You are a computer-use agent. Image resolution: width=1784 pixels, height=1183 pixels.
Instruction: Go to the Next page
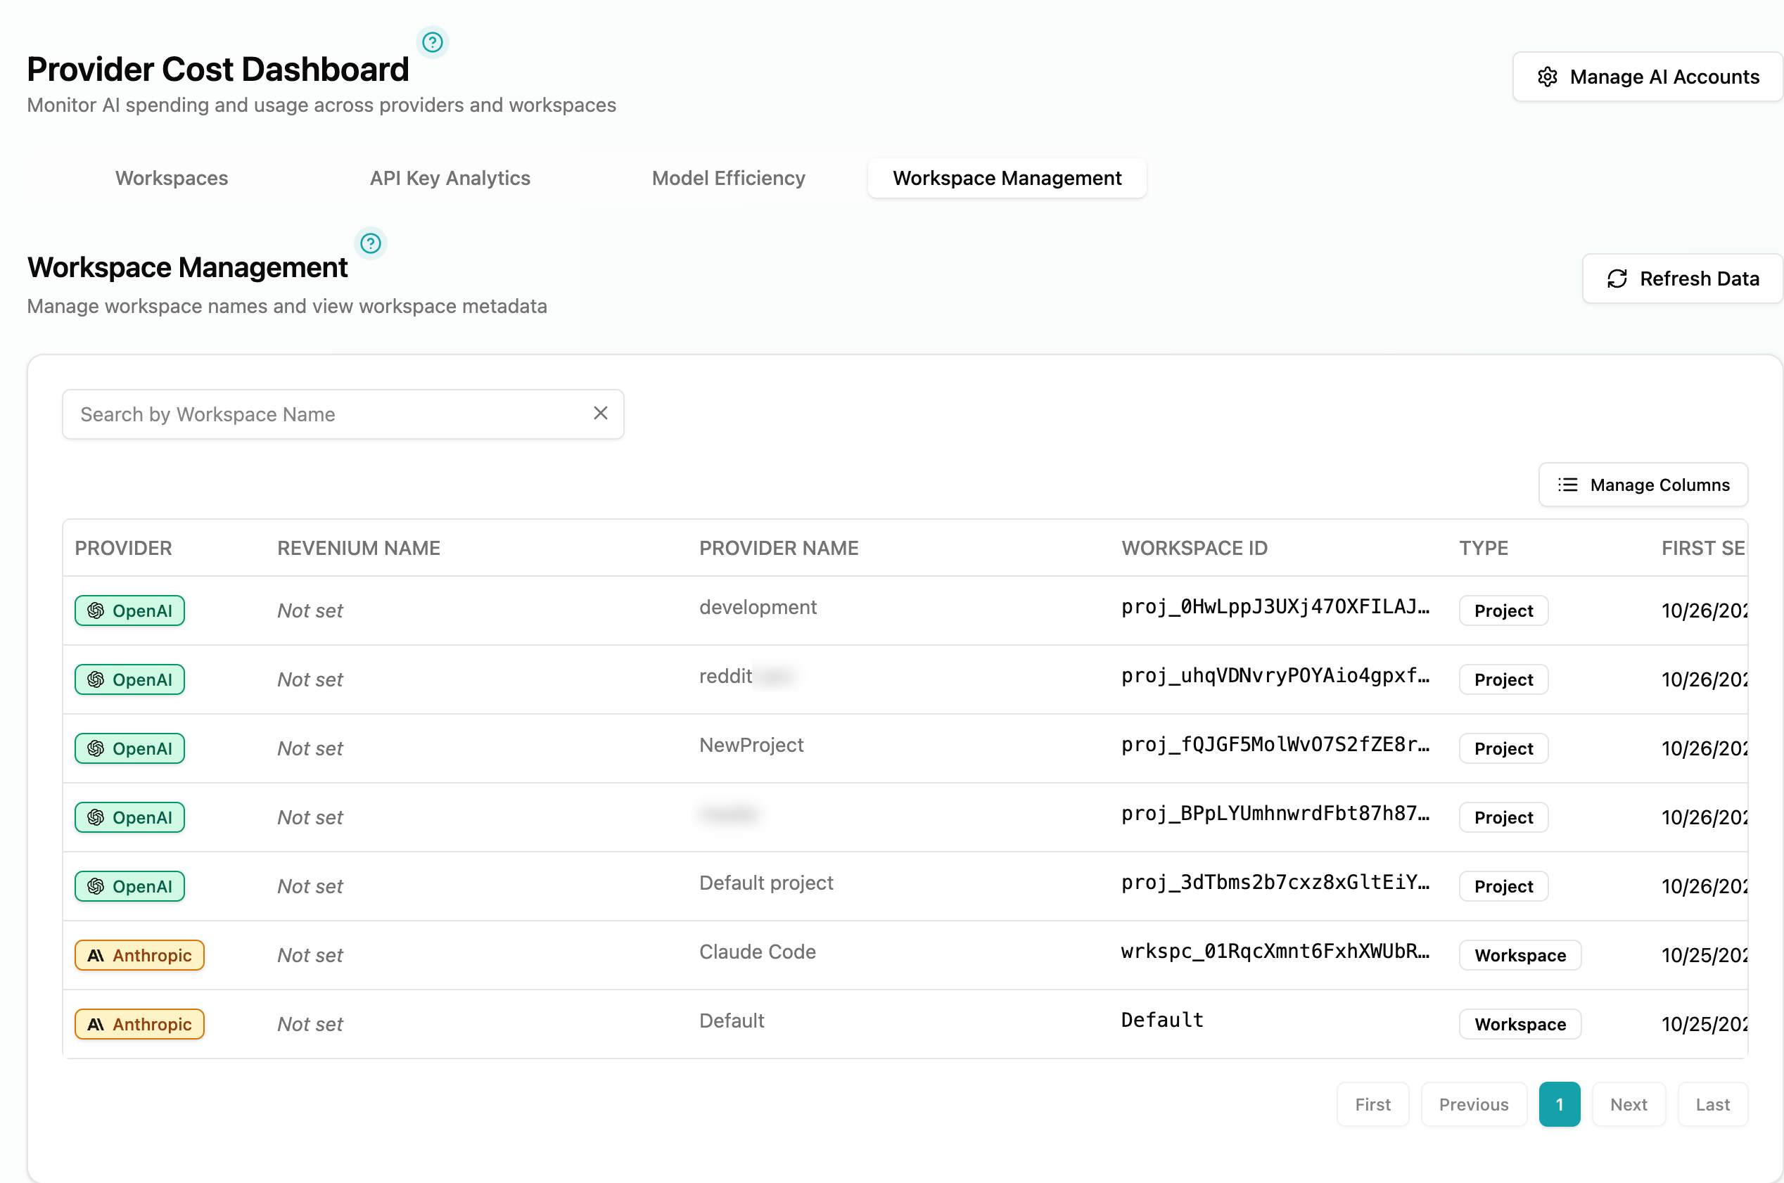[1628, 1104]
